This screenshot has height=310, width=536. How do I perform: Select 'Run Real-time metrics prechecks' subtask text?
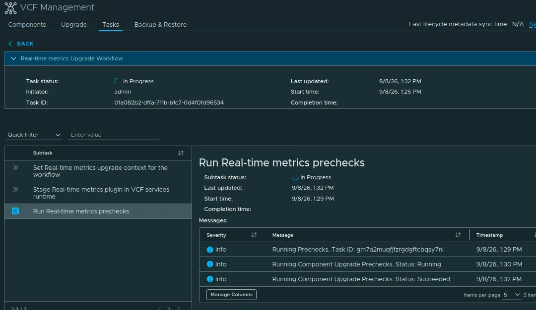click(x=81, y=211)
